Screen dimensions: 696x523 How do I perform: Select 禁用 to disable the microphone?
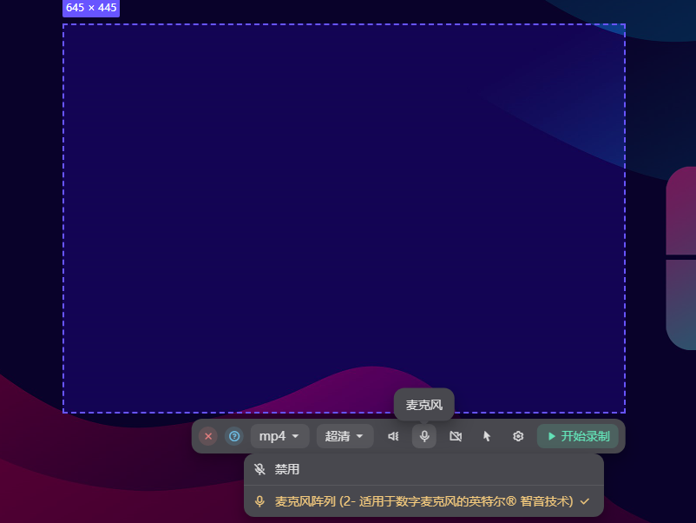click(x=424, y=469)
